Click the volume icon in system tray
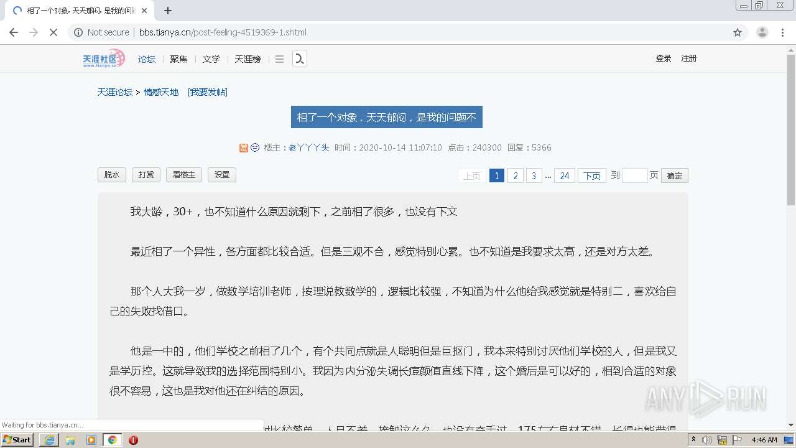The height and width of the screenshot is (448, 796). (708, 440)
